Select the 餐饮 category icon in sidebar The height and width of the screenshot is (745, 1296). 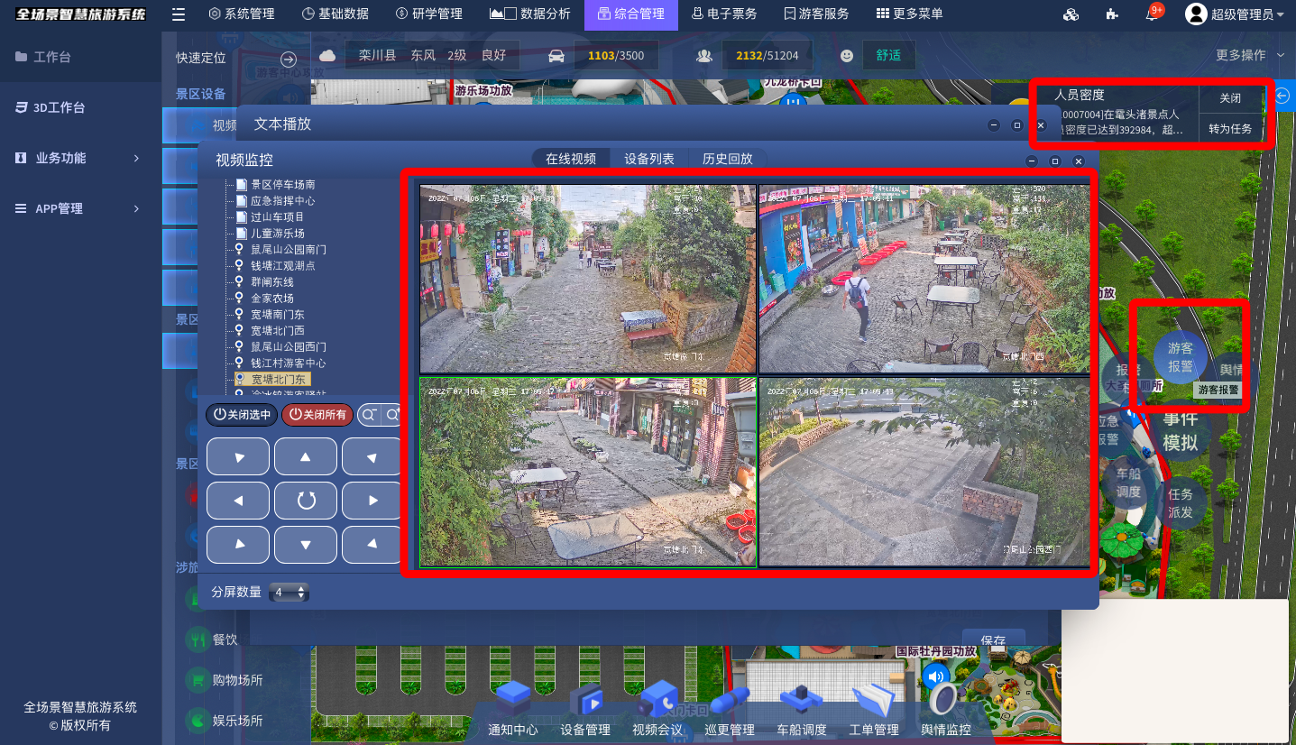point(198,639)
